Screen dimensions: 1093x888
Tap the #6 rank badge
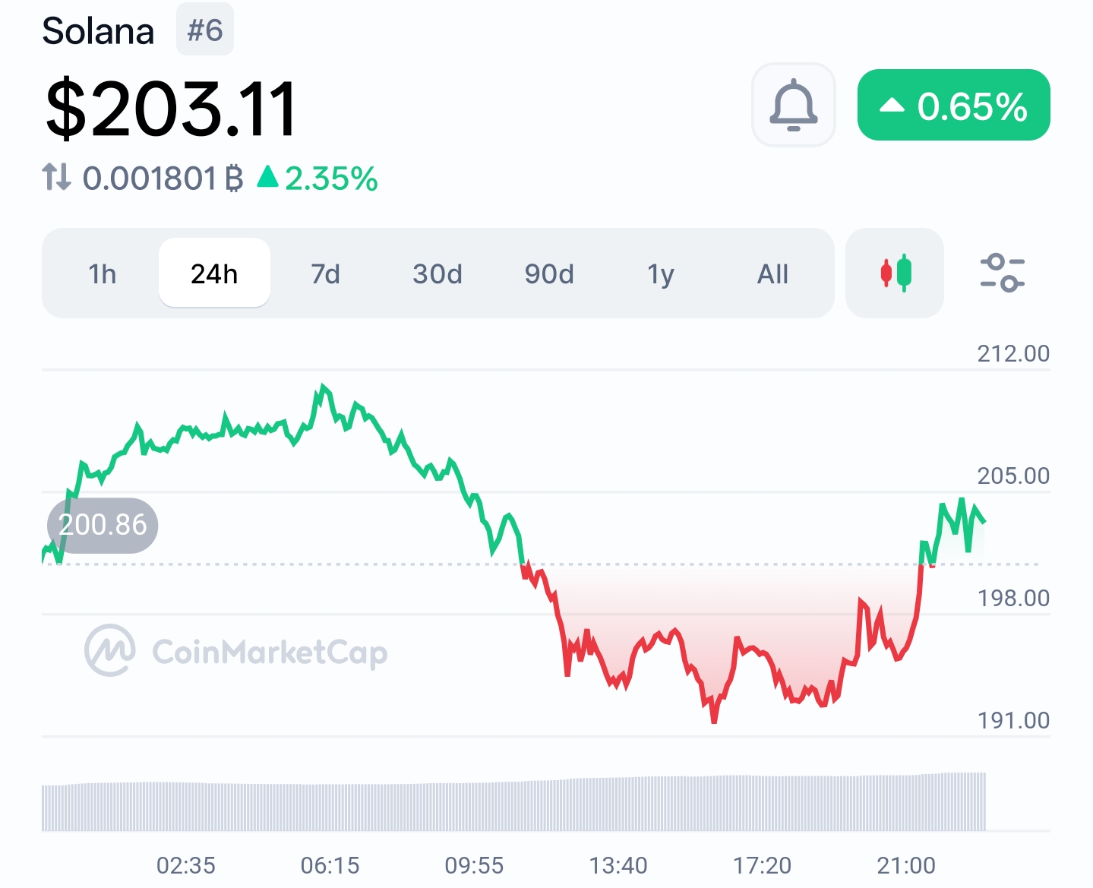[x=205, y=30]
